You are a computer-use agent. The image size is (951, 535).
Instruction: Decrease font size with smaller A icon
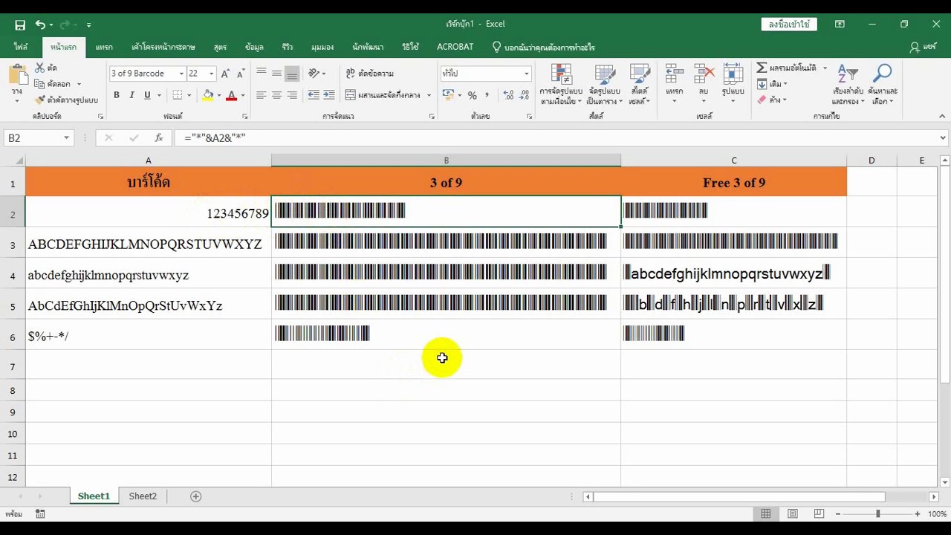(241, 74)
